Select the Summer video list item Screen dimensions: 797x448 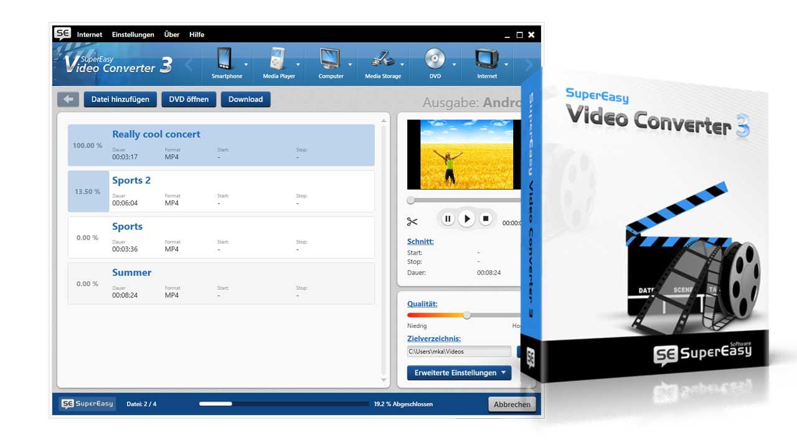click(x=221, y=283)
